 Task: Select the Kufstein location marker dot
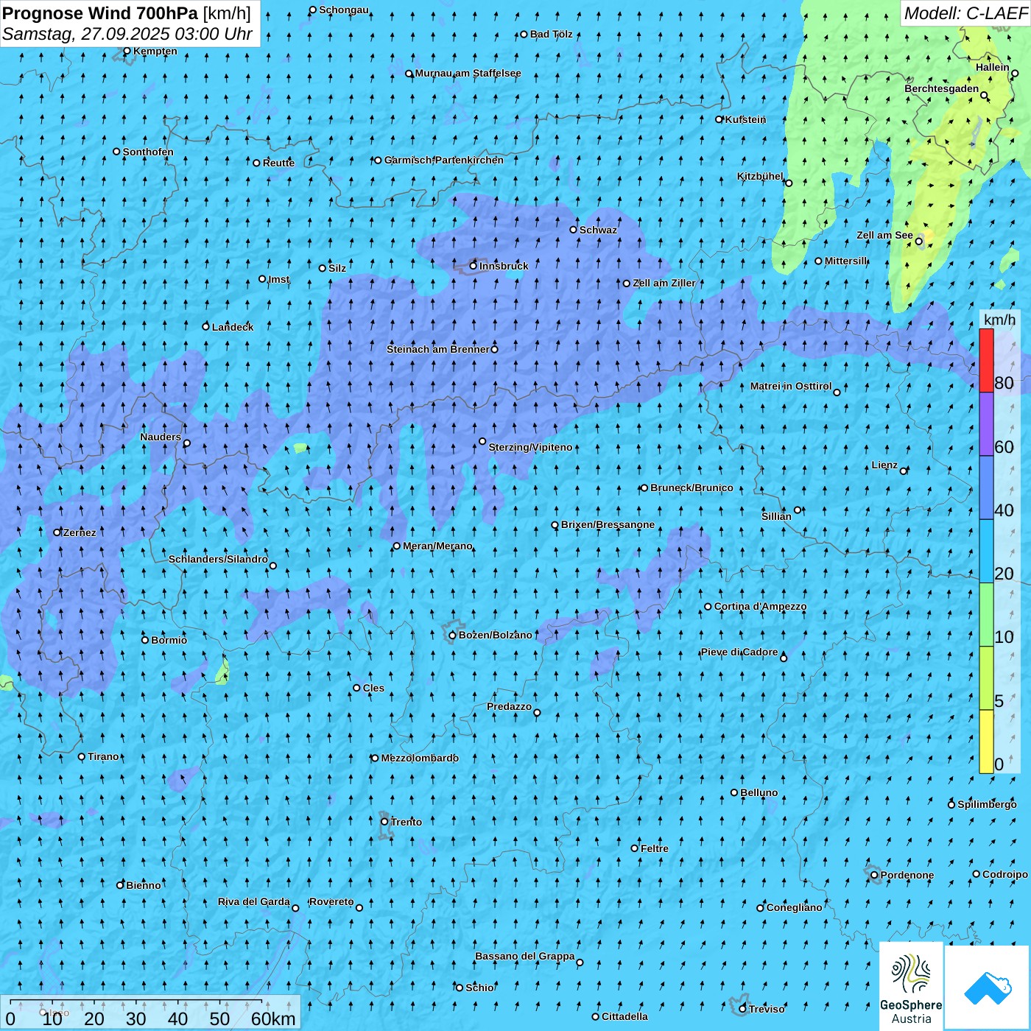click(x=719, y=119)
